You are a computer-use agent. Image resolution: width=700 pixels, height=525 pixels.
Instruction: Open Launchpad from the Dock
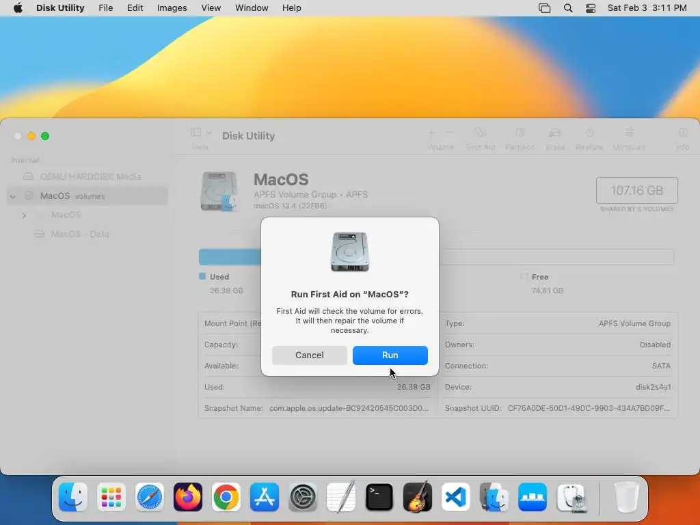tap(111, 497)
